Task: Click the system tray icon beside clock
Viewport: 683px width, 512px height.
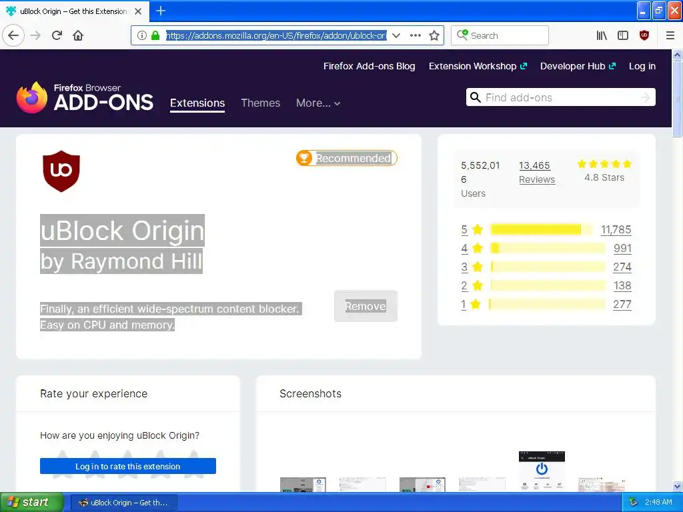Action: click(x=633, y=503)
